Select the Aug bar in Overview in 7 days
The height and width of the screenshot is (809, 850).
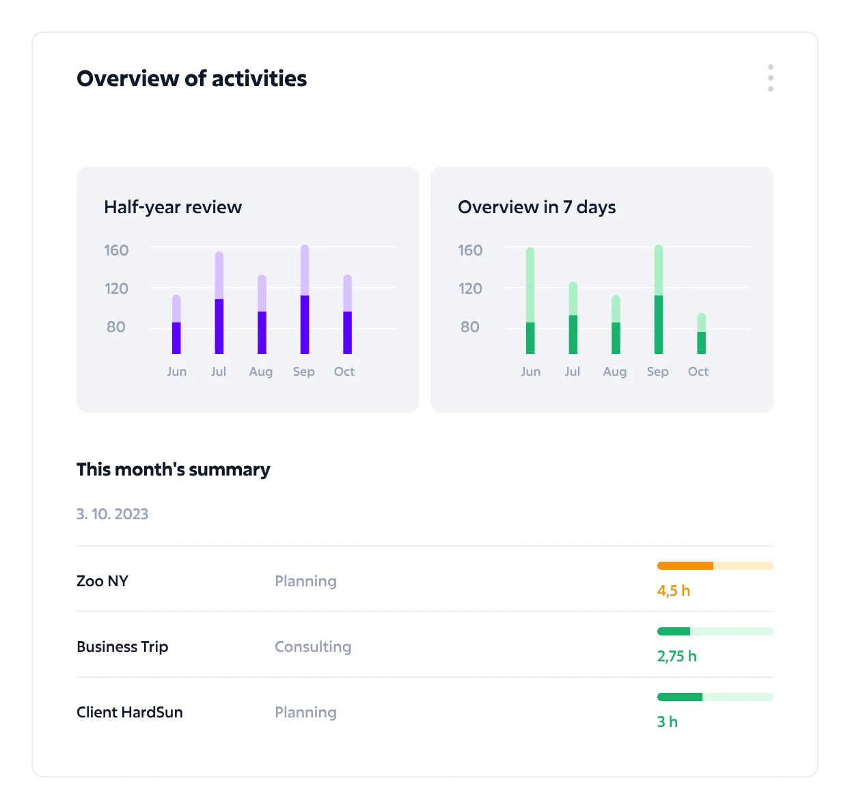point(616,325)
